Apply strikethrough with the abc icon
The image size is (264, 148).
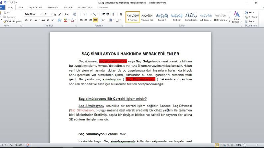point(43,20)
